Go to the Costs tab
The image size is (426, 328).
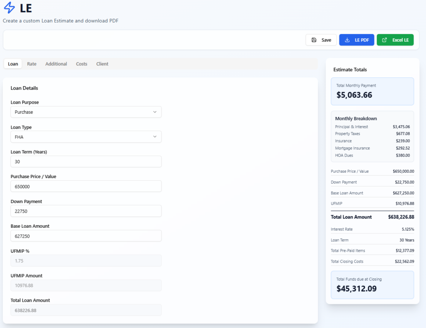(82, 64)
